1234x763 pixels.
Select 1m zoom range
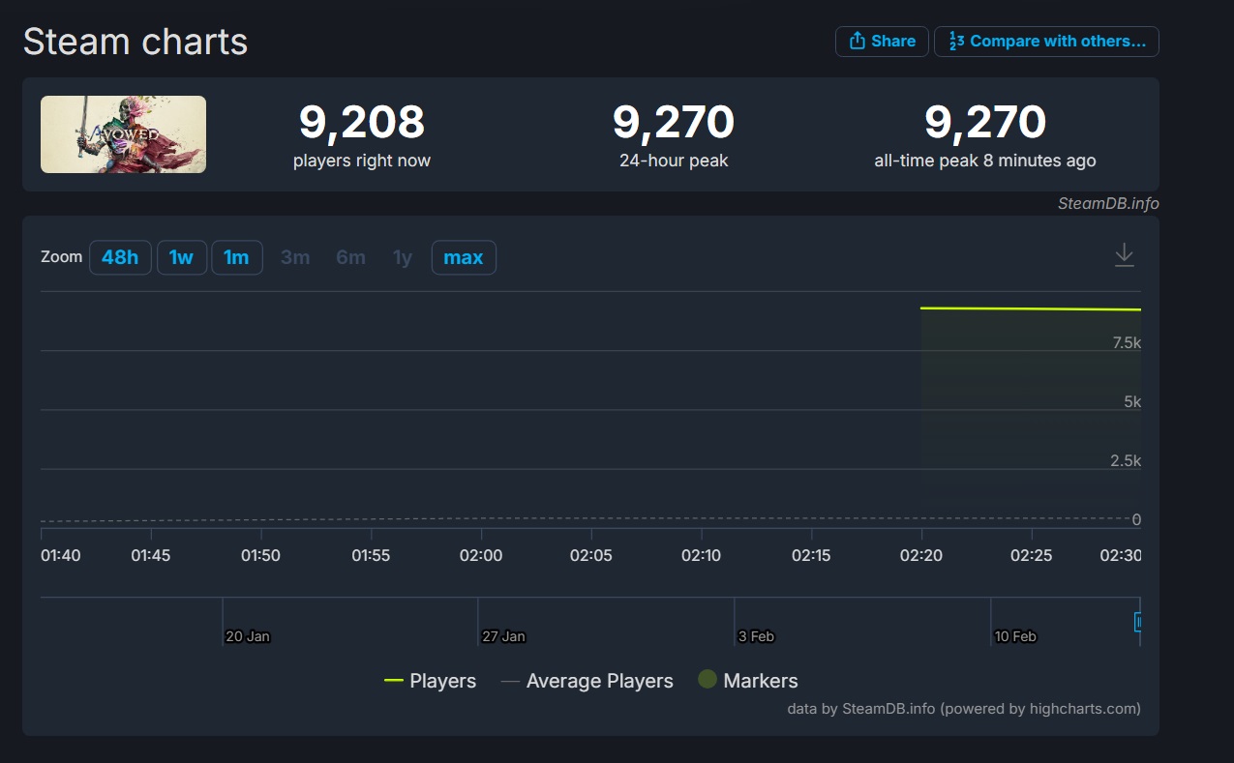point(236,257)
